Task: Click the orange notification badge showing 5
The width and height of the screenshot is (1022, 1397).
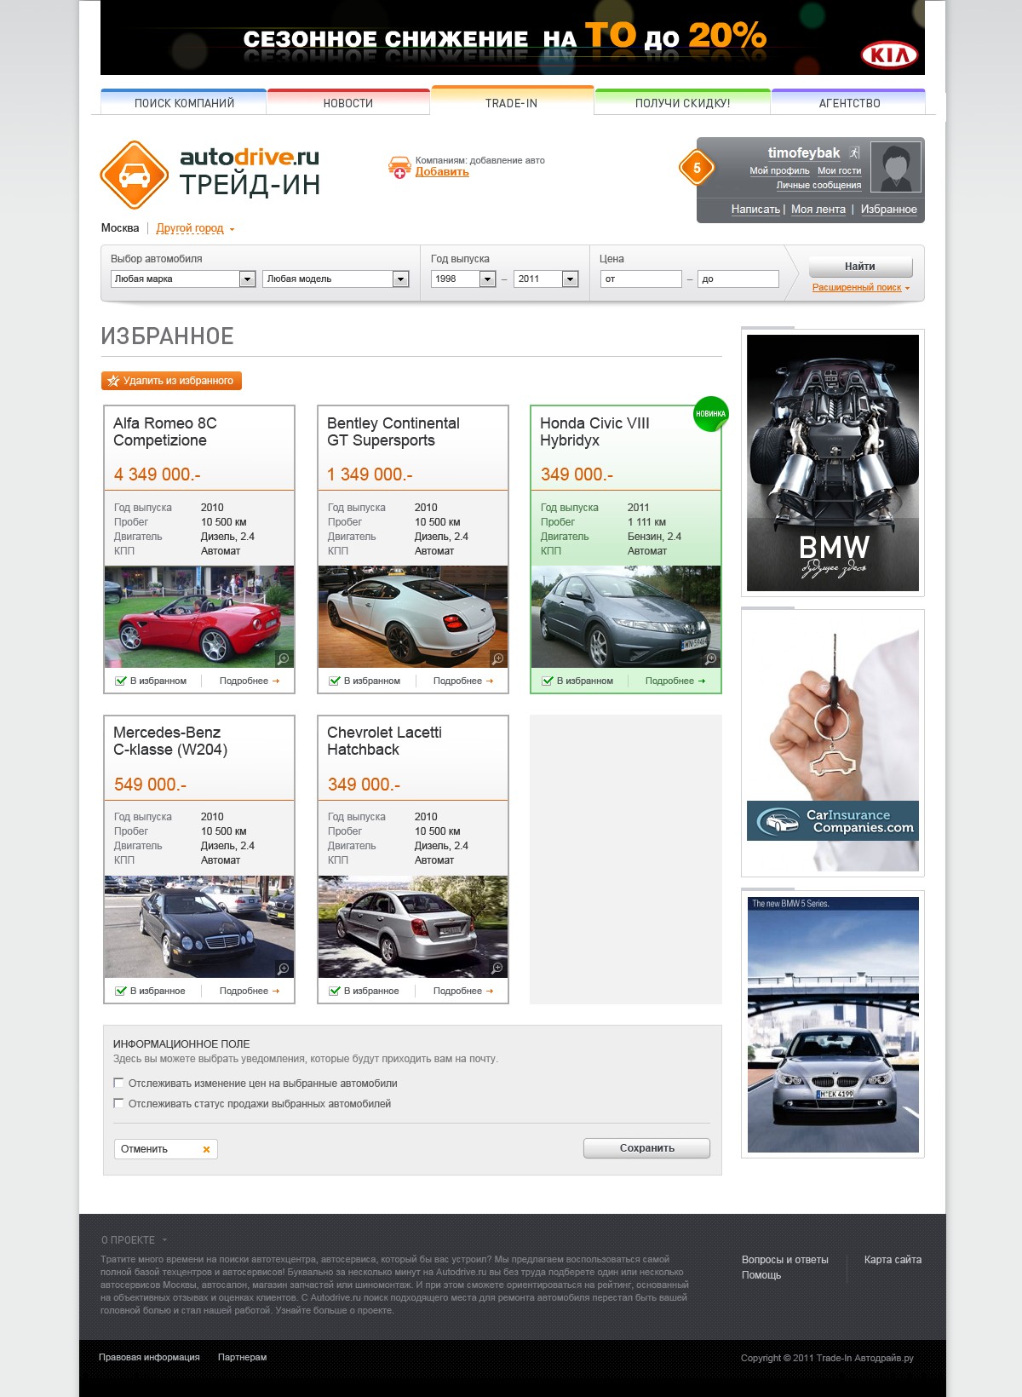Action: click(x=697, y=168)
